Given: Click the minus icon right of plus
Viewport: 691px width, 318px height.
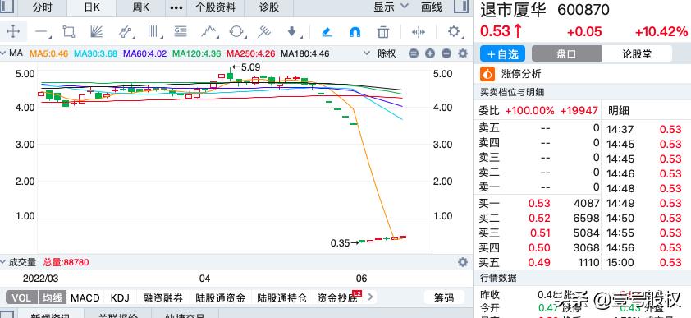Looking at the screenshot, I should pos(446,53).
